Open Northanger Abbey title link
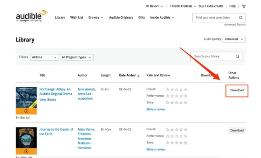The image size is (261, 158). click(56, 92)
